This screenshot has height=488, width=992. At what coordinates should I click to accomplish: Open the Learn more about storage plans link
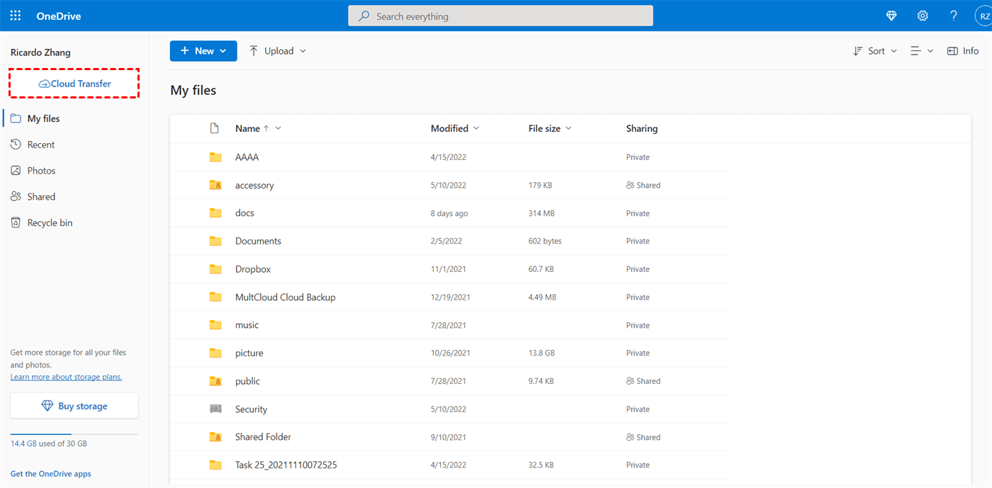(x=66, y=376)
